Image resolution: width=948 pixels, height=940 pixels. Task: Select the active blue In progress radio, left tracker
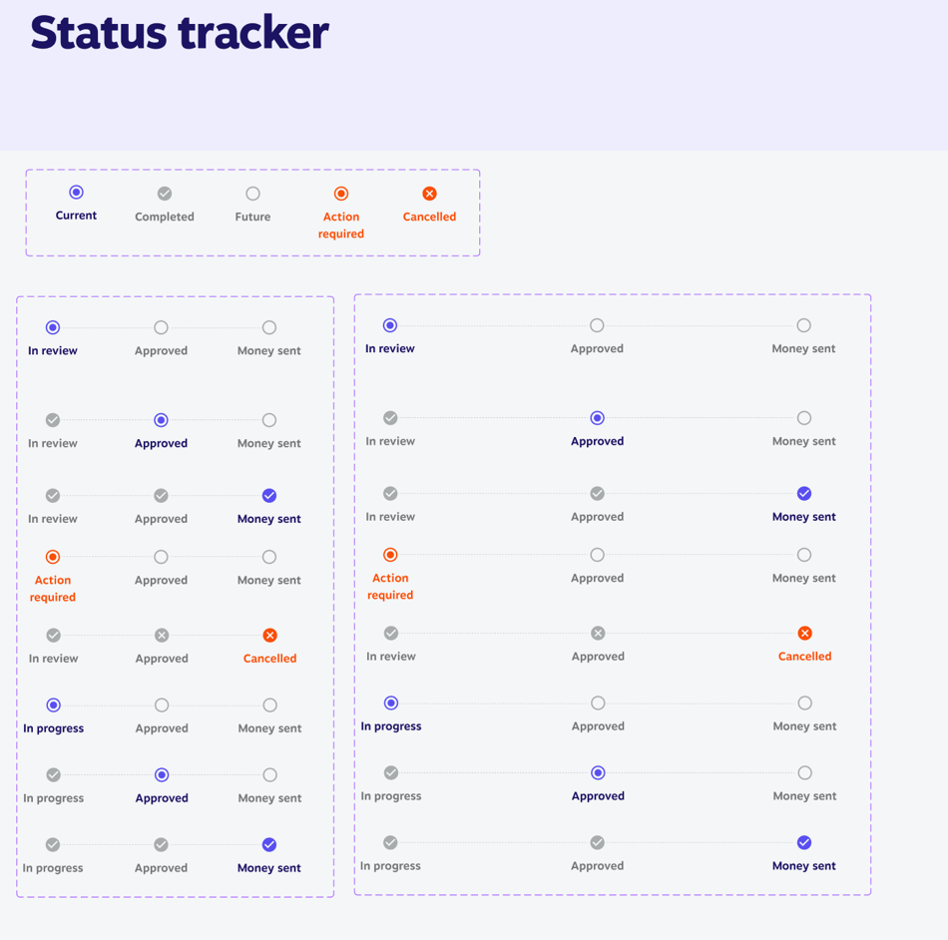pos(54,705)
